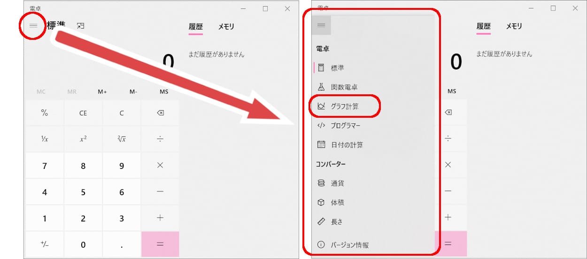
Task: Click the multiply × key in left calculator
Action: tap(160, 165)
